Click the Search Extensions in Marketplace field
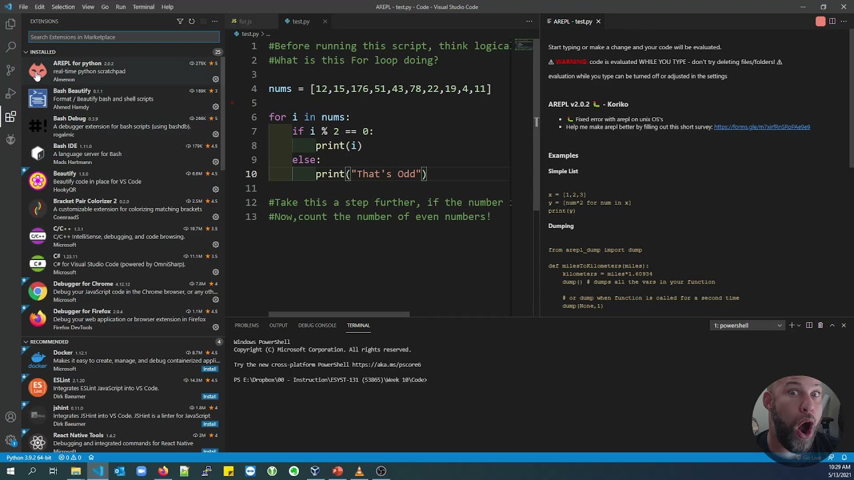Viewport: 854px width, 480px height. pos(124,37)
